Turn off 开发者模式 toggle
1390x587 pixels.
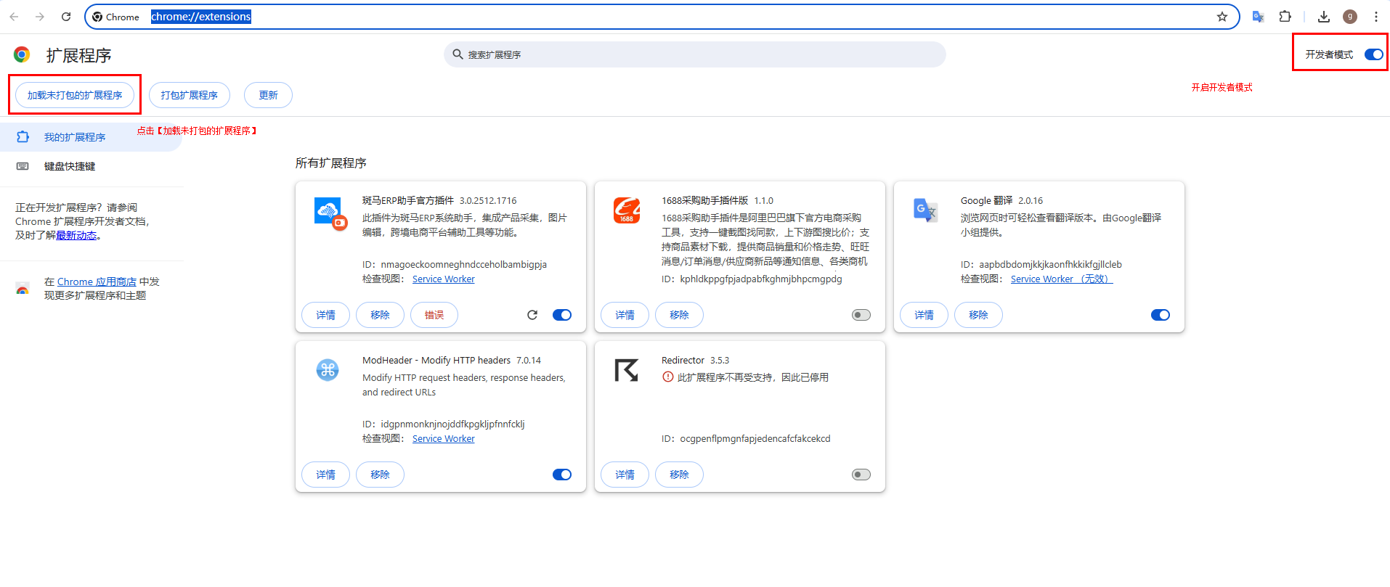coord(1373,54)
